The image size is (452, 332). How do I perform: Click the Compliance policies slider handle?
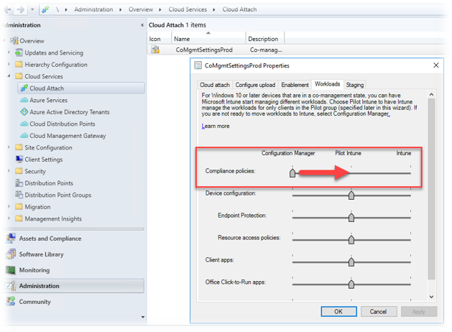pos(292,172)
